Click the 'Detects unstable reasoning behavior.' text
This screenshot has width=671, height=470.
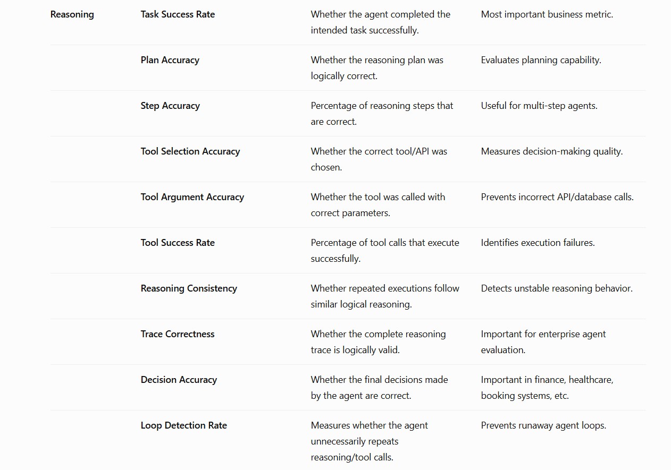(x=557, y=289)
